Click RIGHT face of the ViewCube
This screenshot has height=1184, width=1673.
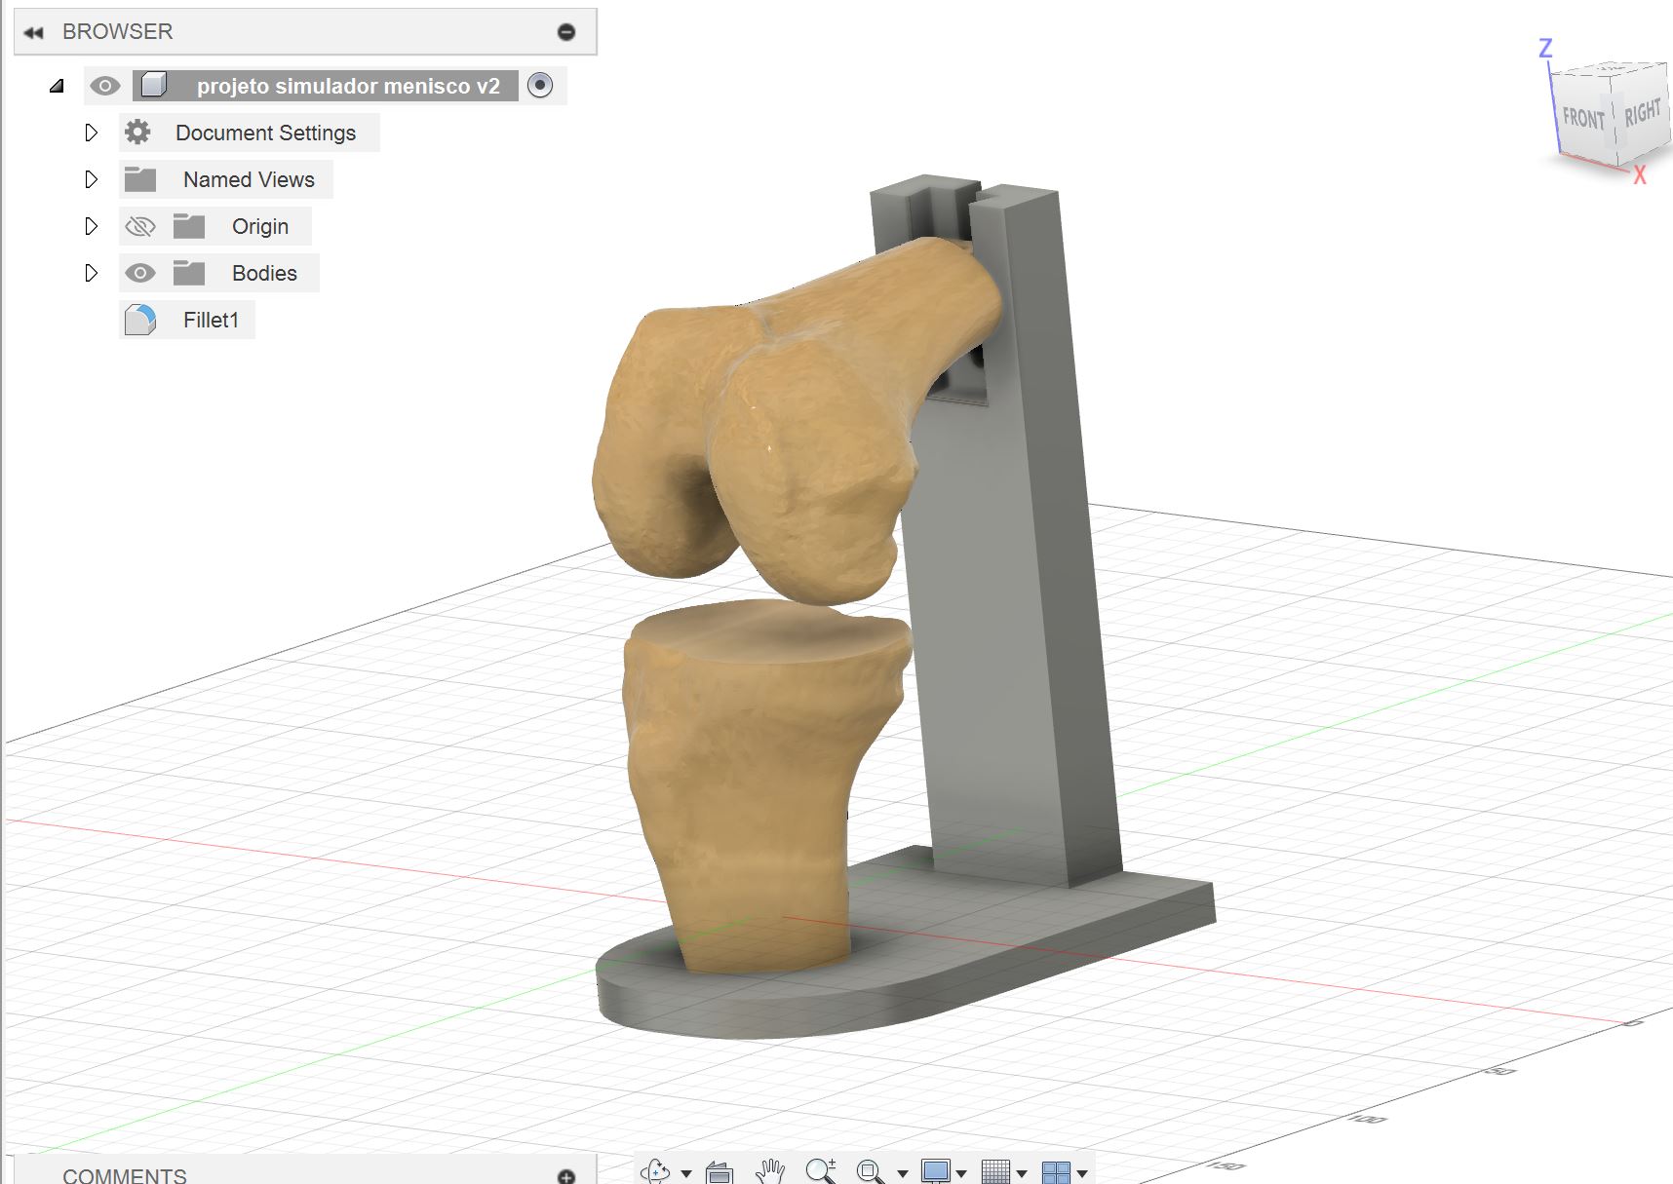1643,113
